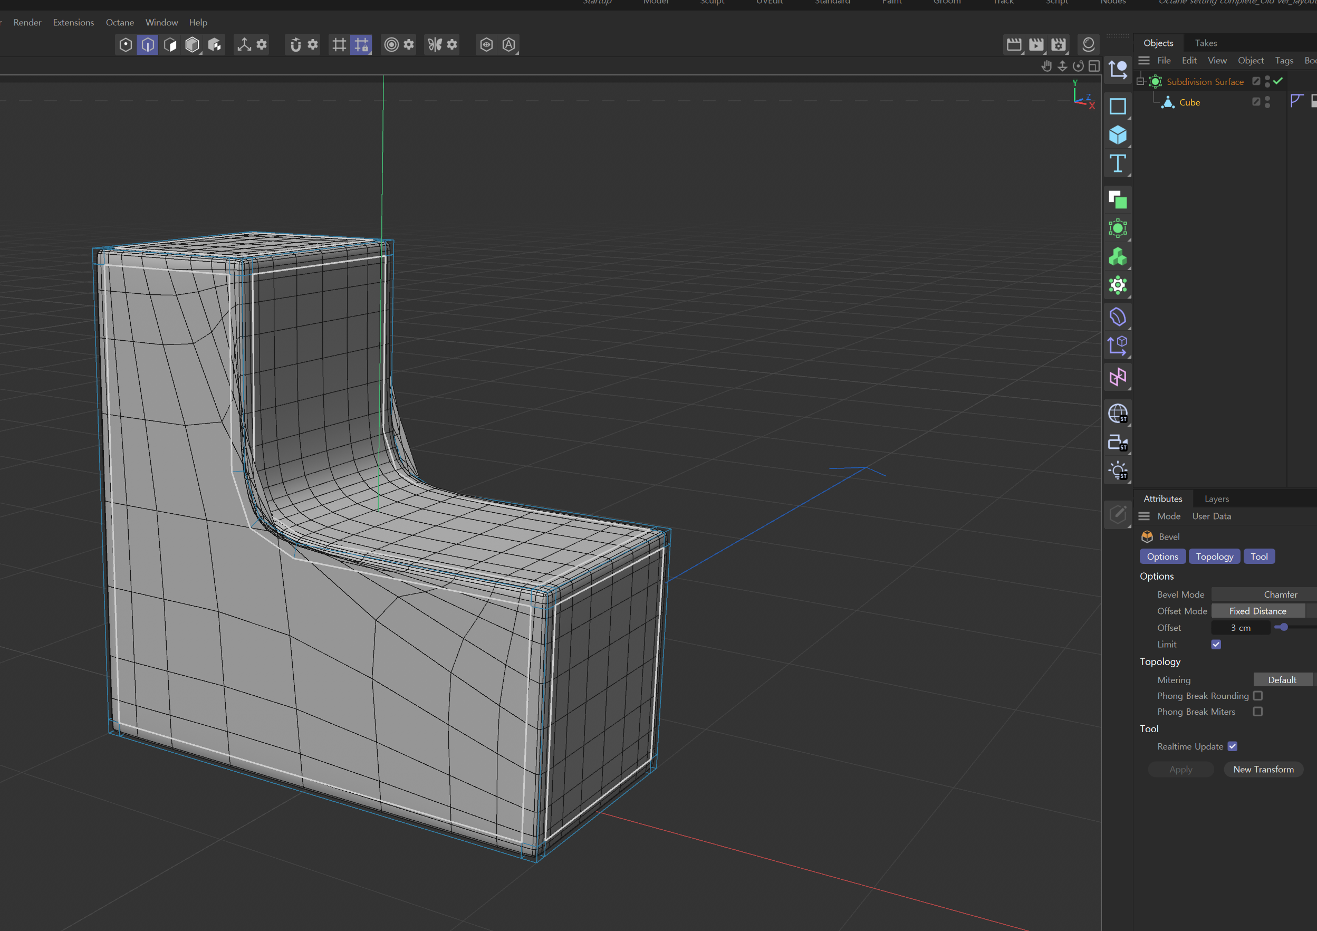Screen dimensions: 1317x931
Task: Click the Text spline tool icon
Action: (x=1118, y=164)
